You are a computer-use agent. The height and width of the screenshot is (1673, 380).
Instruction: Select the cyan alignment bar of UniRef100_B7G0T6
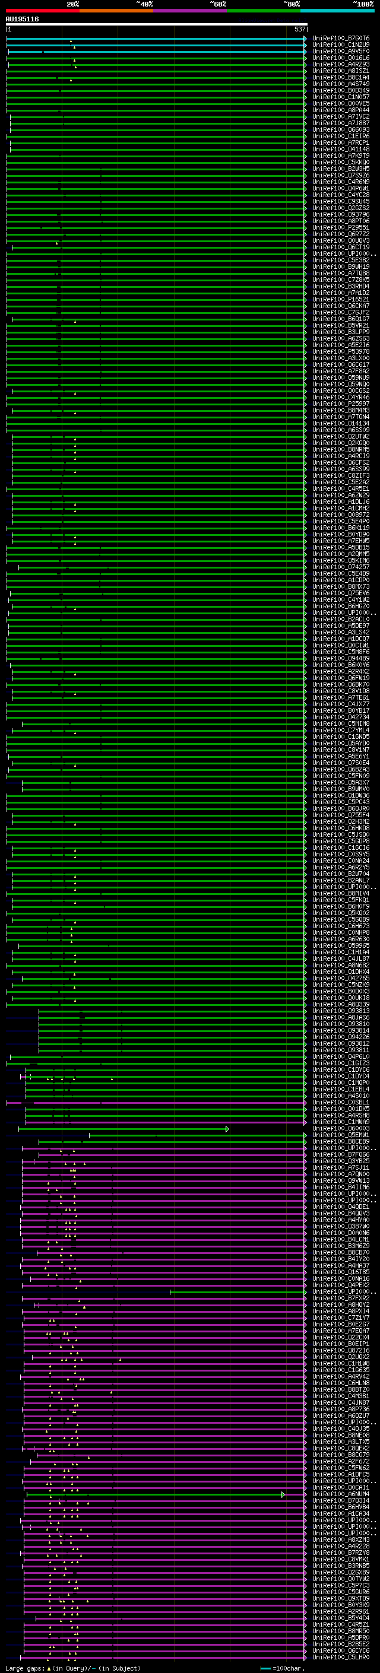(x=156, y=39)
